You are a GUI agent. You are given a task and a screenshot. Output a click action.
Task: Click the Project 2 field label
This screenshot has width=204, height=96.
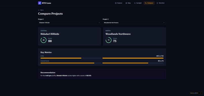(x=106, y=19)
